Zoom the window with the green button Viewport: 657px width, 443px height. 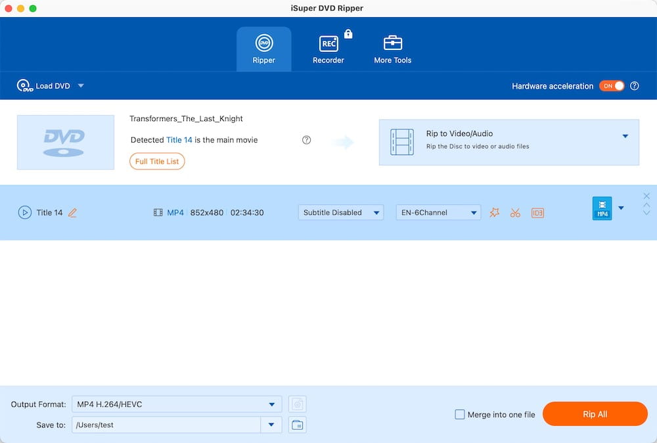(33, 9)
